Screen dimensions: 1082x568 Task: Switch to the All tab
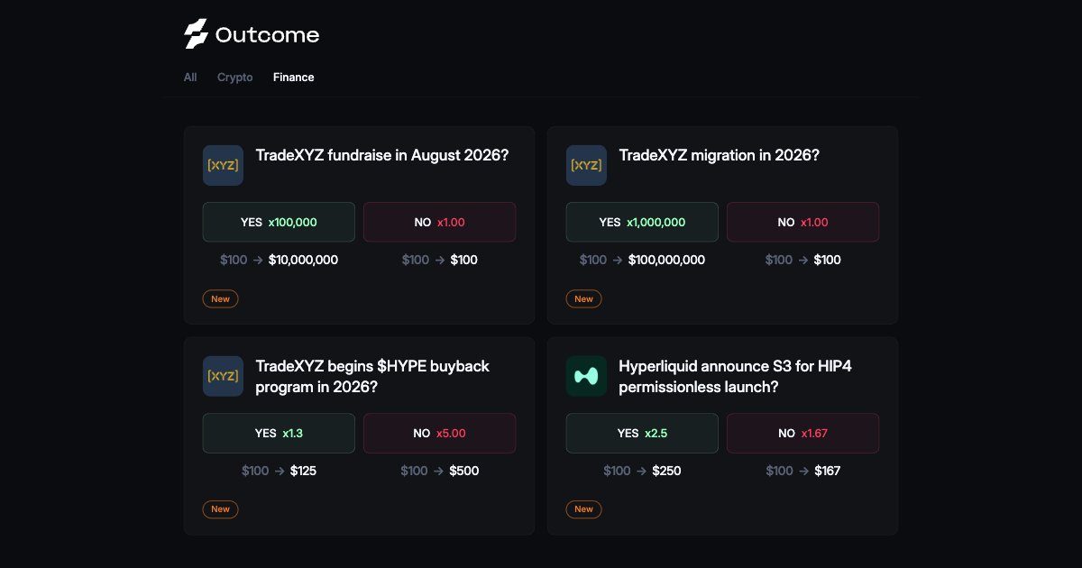tap(190, 78)
